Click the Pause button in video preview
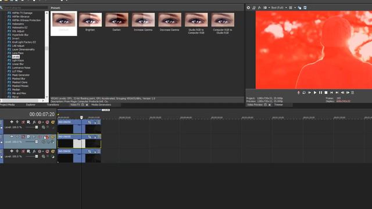The height and width of the screenshot is (209, 372). [x=320, y=93]
